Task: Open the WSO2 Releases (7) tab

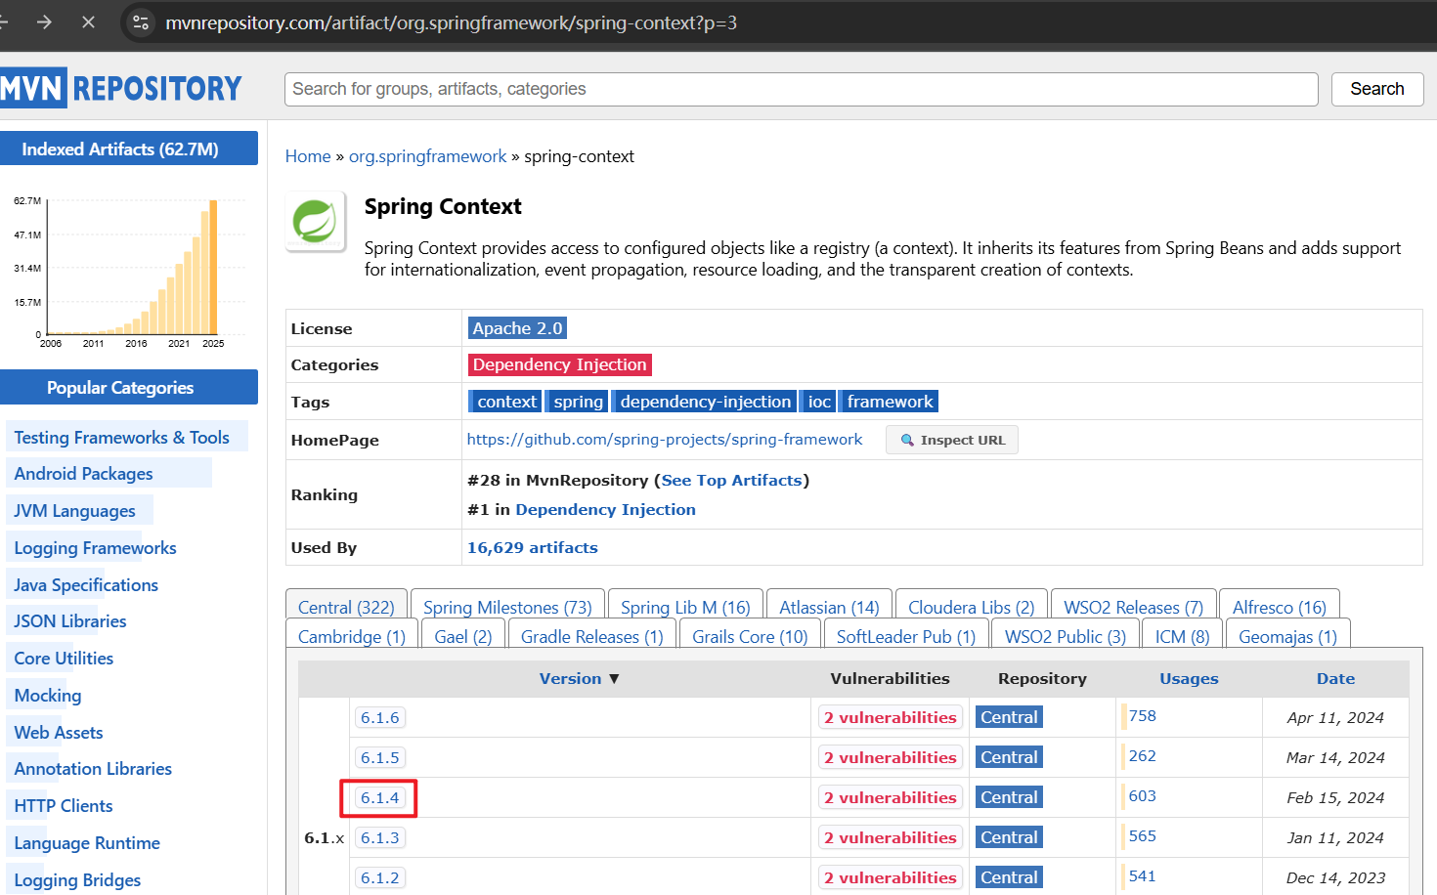Action: tap(1133, 607)
